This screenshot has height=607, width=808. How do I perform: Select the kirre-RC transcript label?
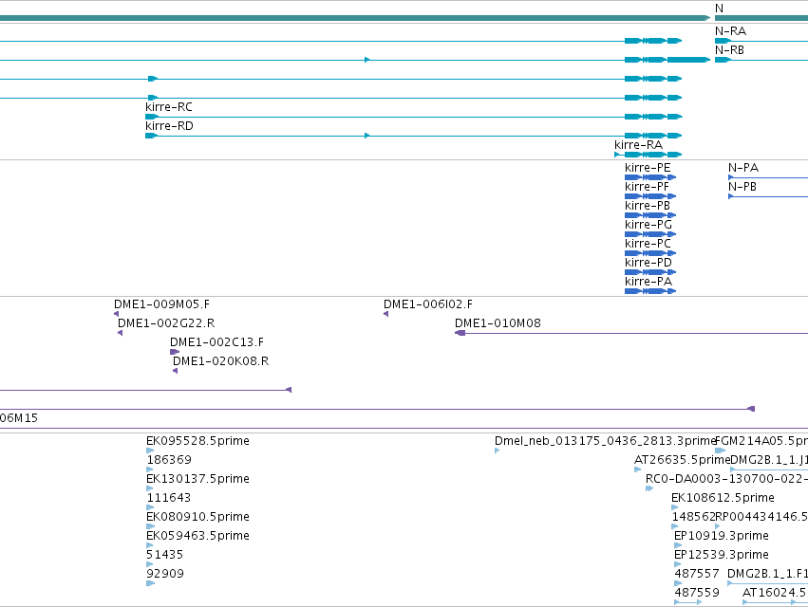pyautogui.click(x=168, y=106)
